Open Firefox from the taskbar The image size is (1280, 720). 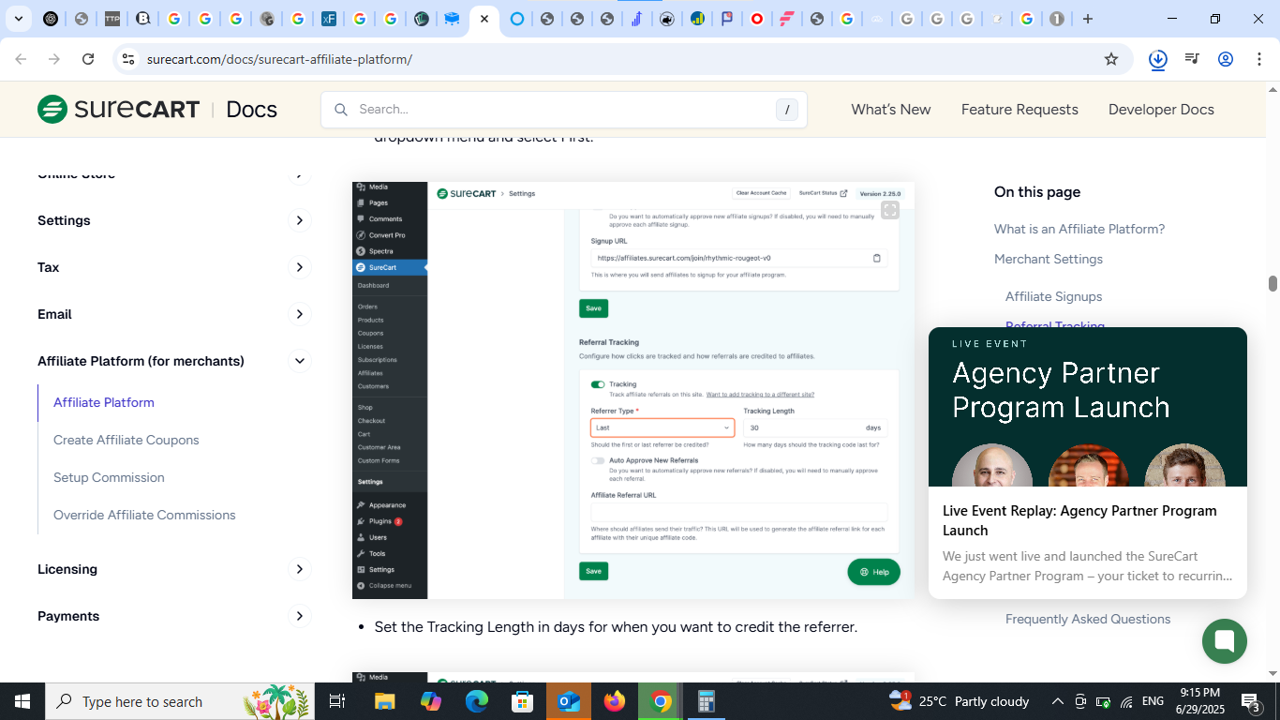tap(615, 701)
